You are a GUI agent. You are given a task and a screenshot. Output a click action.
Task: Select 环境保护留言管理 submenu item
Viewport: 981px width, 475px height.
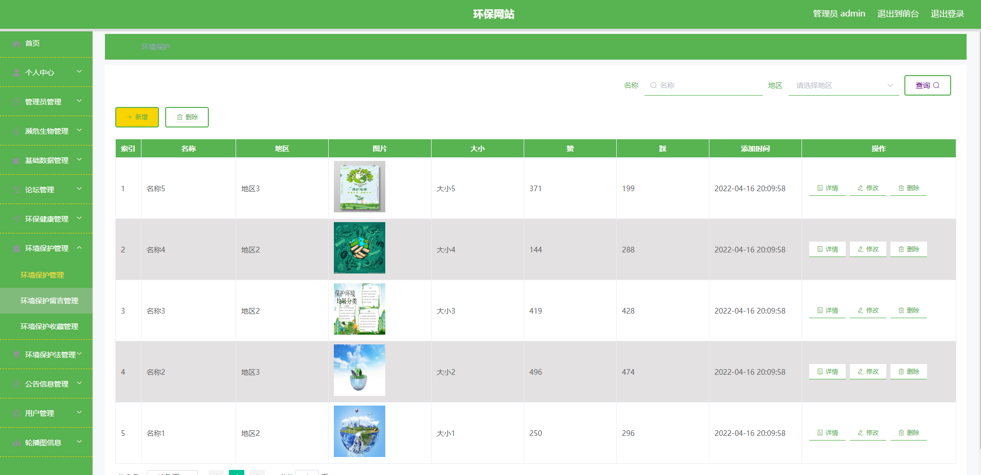[x=46, y=301]
